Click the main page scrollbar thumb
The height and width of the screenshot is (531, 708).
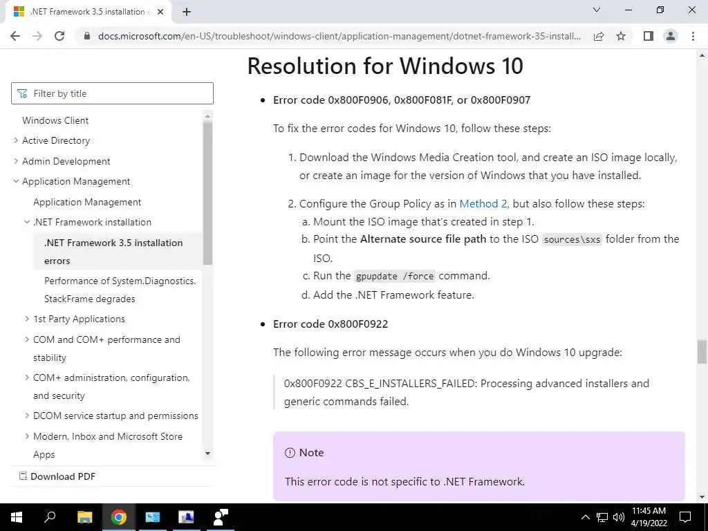pyautogui.click(x=702, y=352)
